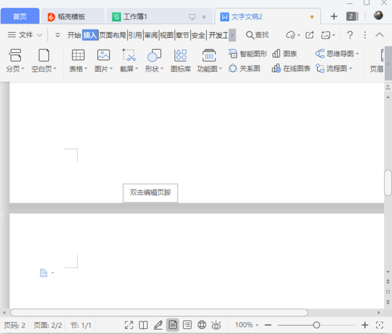Add a new document tab

click(334, 16)
